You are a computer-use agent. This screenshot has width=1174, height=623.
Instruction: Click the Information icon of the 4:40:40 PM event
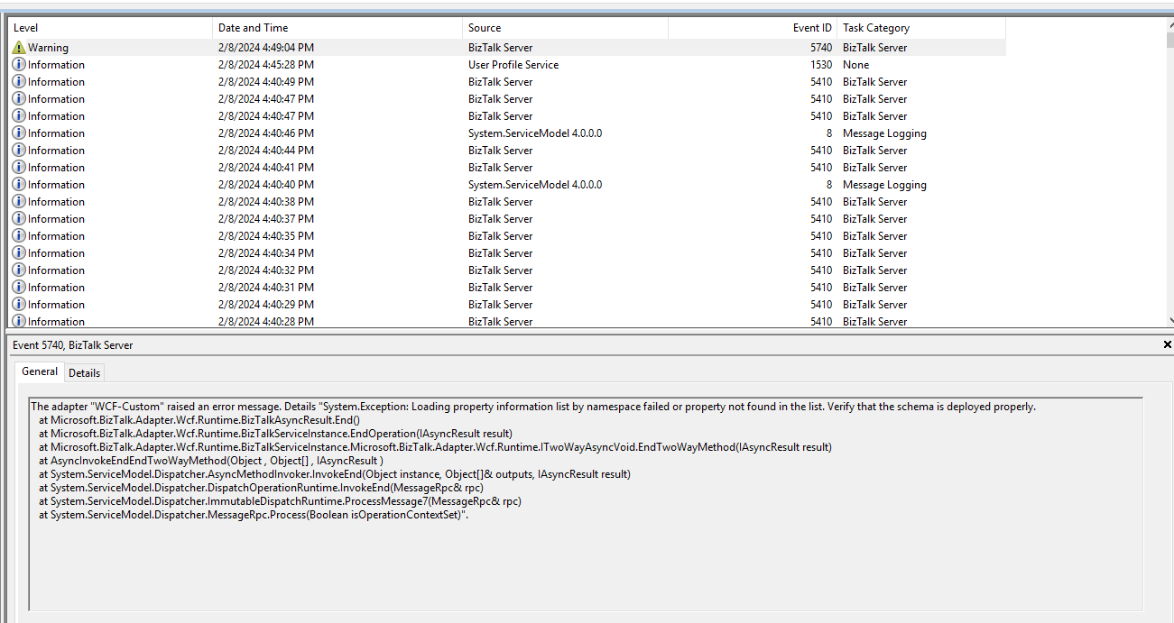(19, 185)
